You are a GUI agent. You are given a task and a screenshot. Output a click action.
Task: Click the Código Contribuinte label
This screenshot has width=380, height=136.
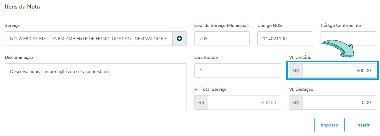pos(340,25)
